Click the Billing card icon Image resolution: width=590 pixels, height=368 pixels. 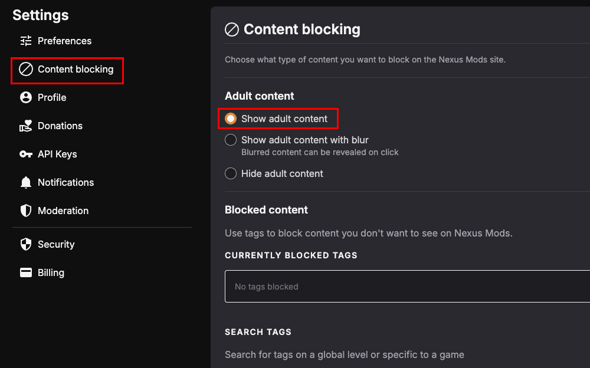click(25, 272)
